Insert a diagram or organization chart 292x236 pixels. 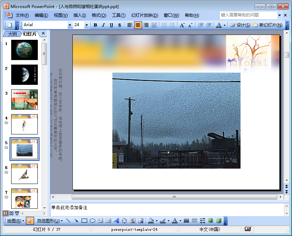pos(124,221)
